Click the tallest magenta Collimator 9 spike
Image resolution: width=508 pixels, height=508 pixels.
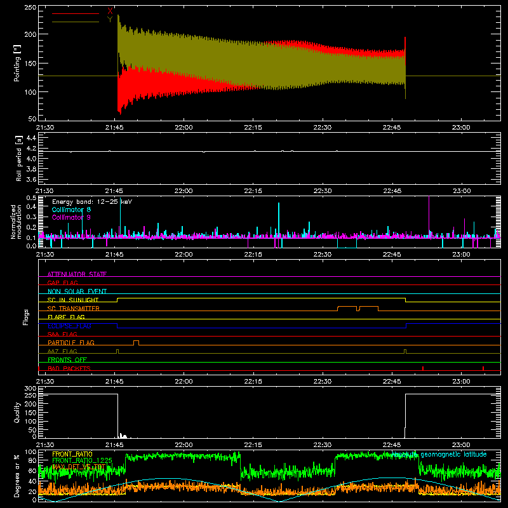(429, 217)
